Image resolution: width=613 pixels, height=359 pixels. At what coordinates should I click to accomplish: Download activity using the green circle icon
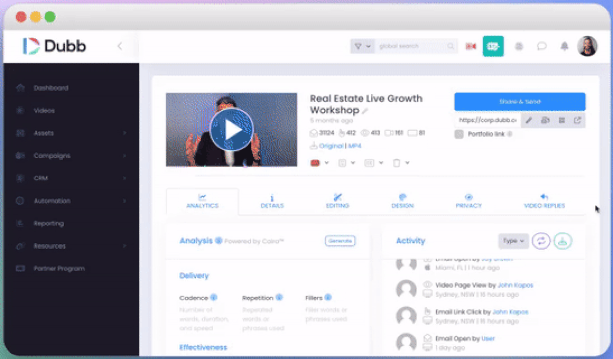click(x=563, y=241)
